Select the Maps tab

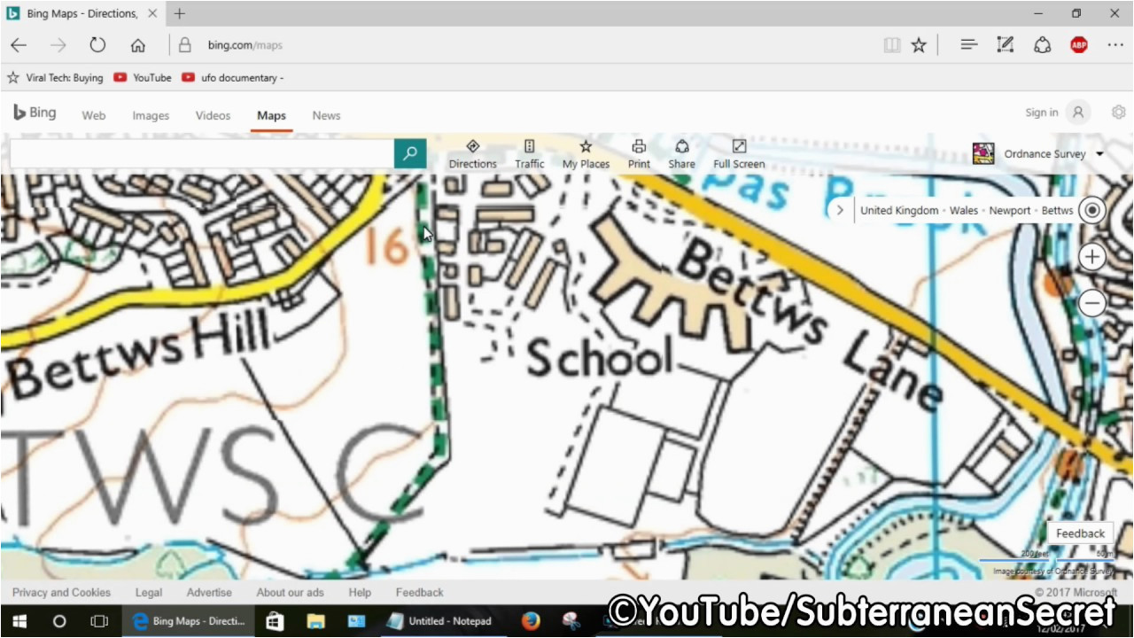point(271,115)
